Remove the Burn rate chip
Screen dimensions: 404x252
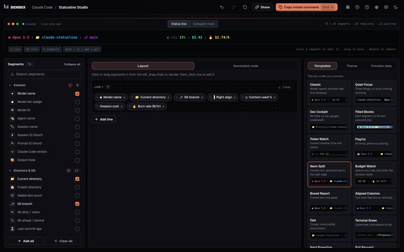point(163,107)
